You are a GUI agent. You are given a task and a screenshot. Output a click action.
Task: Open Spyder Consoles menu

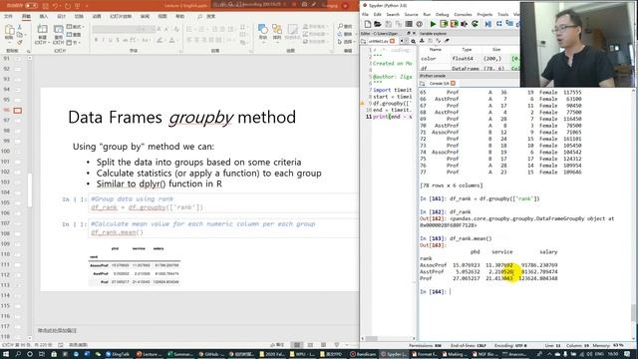coord(463,14)
